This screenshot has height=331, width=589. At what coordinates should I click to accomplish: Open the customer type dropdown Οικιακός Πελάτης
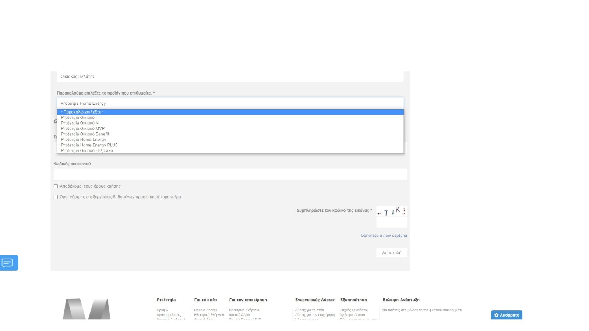coord(230,76)
